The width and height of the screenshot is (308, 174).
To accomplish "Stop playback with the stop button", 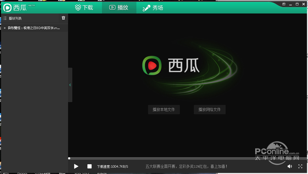I will (x=89, y=167).
